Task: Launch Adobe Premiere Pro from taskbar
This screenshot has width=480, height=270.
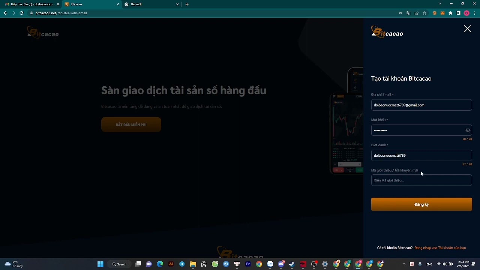Action: 248,264
